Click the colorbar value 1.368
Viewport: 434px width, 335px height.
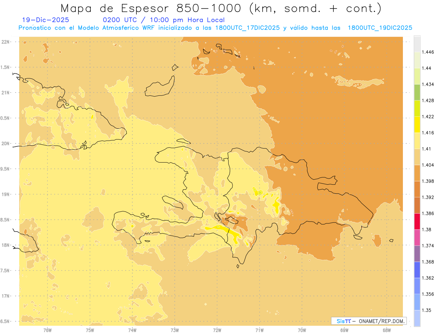[x=428, y=262]
